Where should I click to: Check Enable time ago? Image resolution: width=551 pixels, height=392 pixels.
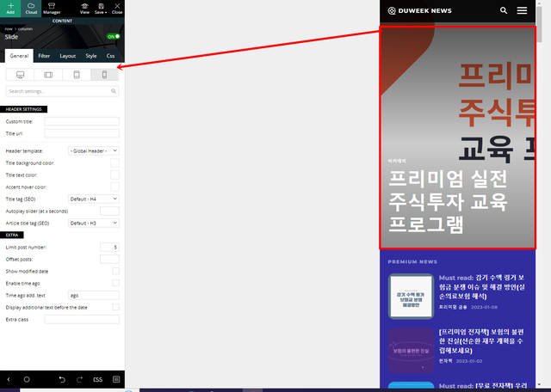[115, 283]
